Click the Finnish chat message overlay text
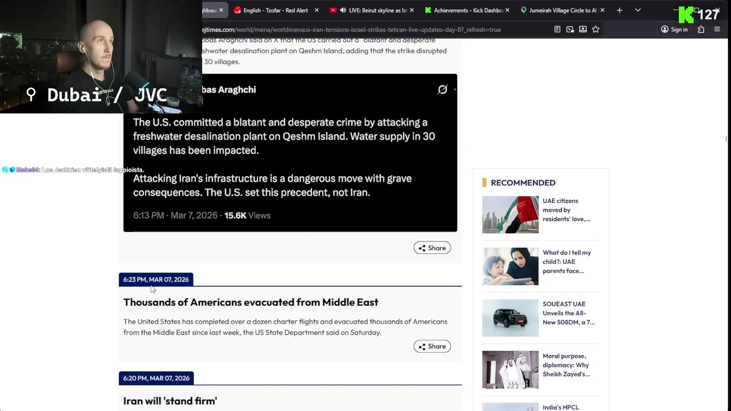Image resolution: width=731 pixels, height=411 pixels. [93, 170]
